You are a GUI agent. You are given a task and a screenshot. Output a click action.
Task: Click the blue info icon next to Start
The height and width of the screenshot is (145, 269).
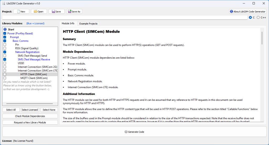[x=5, y=29]
